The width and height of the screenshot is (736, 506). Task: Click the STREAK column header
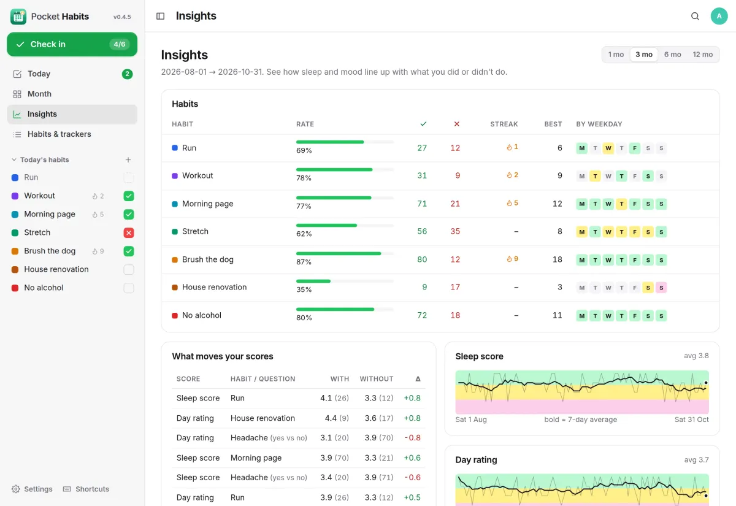[504, 124]
